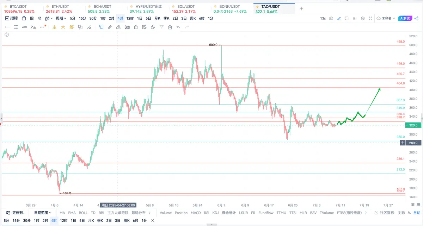The width and height of the screenshot is (423, 226).
Task: Enable the BOLL indicator
Action: (83, 213)
